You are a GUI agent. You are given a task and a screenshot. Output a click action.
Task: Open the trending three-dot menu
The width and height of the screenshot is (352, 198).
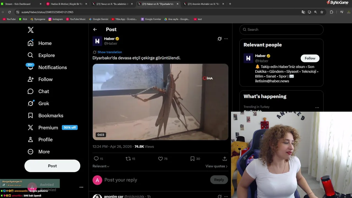coord(317,108)
